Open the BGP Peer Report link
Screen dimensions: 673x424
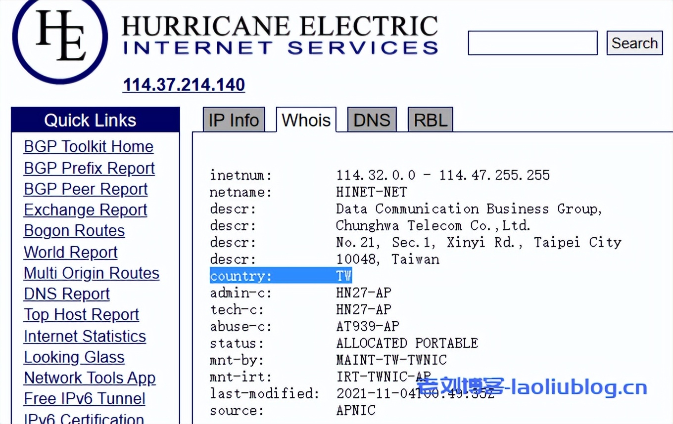click(x=86, y=189)
